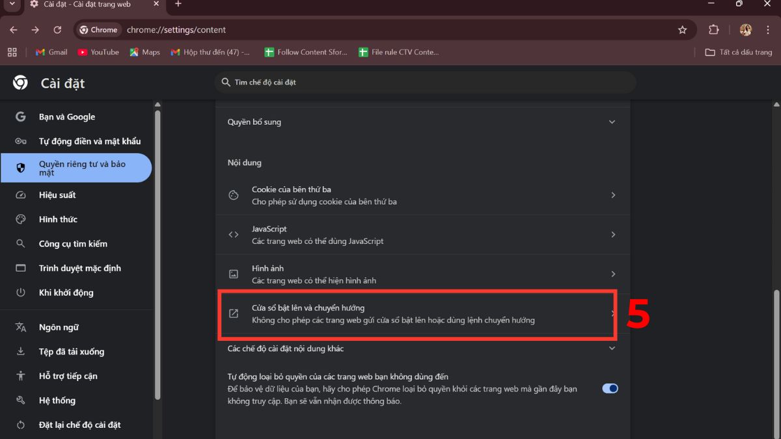Reload the current settings page
This screenshot has height=439, width=781.
[57, 29]
